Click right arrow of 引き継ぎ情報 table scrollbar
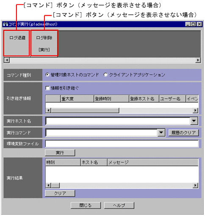The width and height of the screenshot is (205, 216). (195, 110)
